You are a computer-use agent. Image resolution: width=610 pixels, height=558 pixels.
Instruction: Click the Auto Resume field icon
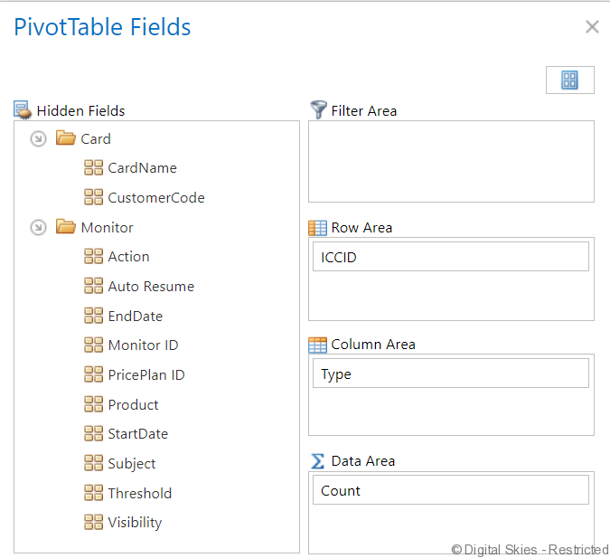click(x=93, y=287)
